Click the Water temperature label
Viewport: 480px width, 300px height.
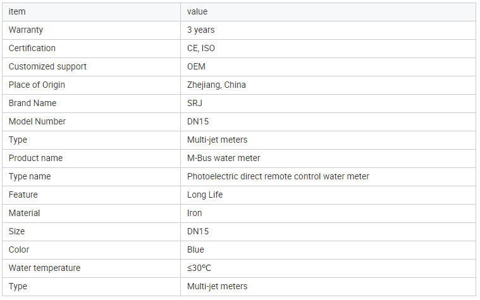click(44, 268)
